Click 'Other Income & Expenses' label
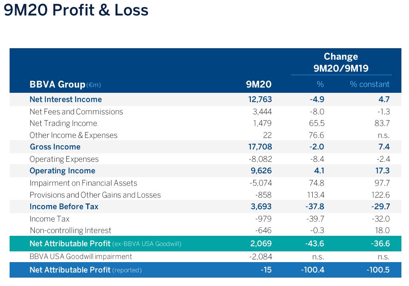The width and height of the screenshot is (409, 286). click(73, 135)
